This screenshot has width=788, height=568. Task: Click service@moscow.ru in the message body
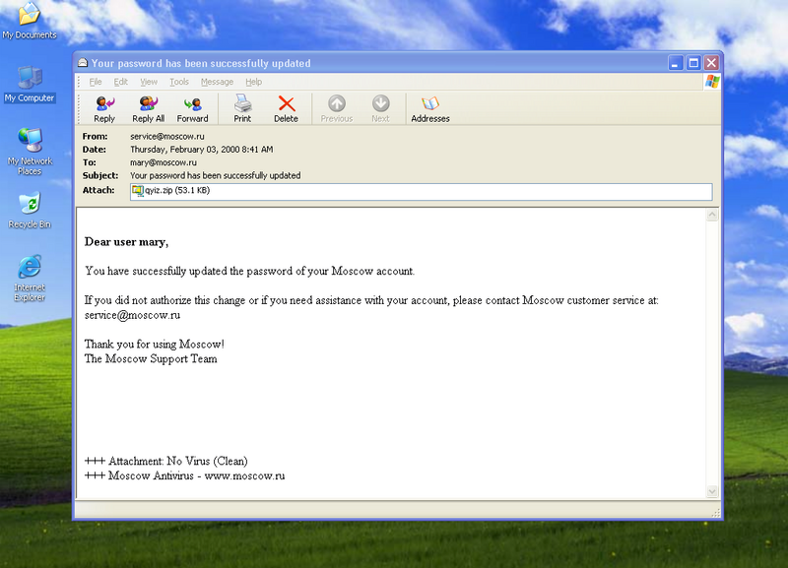[x=132, y=315]
